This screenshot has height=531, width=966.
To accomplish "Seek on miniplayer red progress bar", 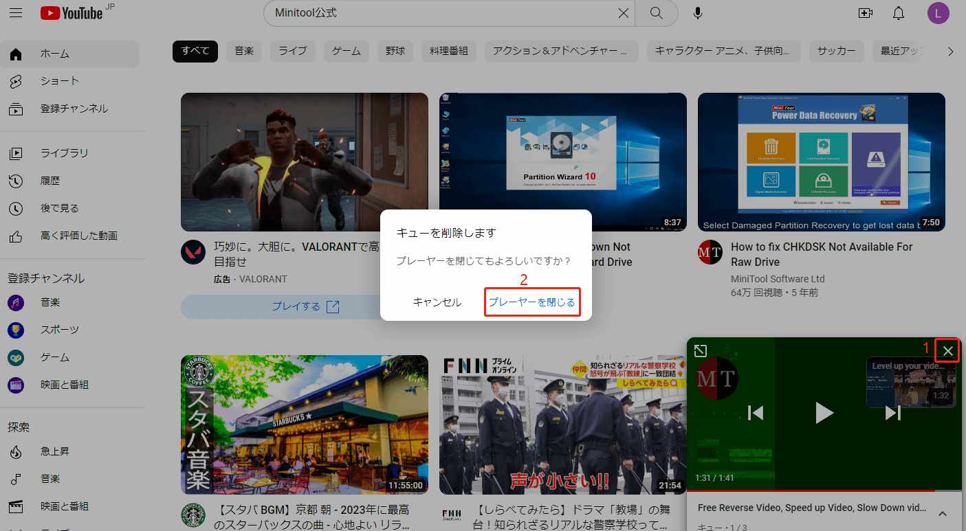I will pyautogui.click(x=824, y=491).
